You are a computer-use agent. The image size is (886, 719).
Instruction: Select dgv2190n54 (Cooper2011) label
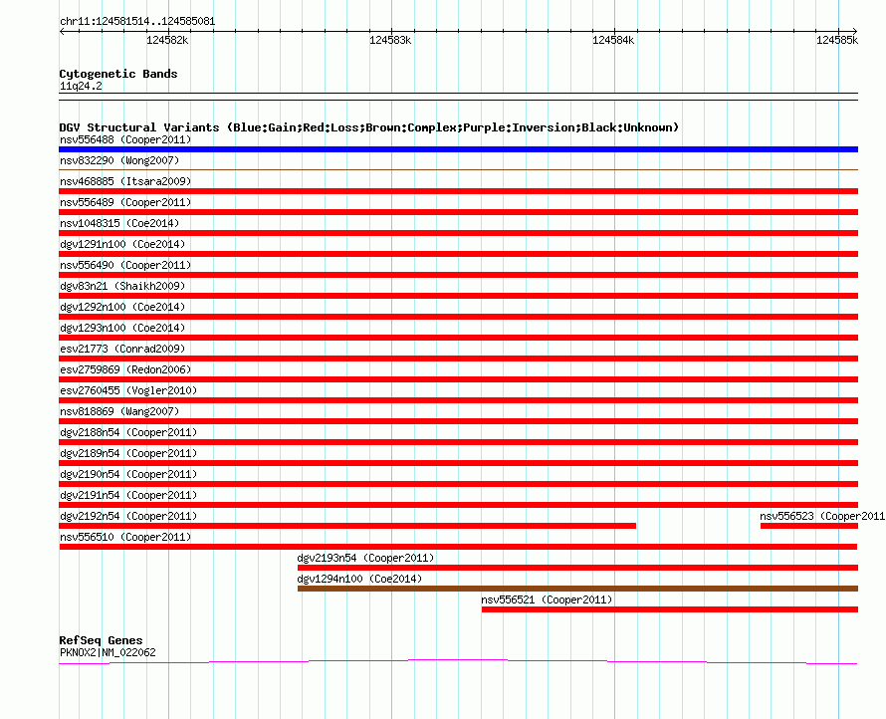click(x=128, y=474)
